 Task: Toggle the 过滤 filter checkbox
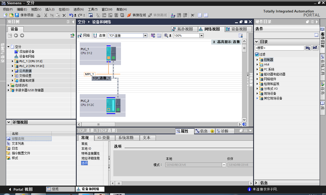[x=257, y=54]
